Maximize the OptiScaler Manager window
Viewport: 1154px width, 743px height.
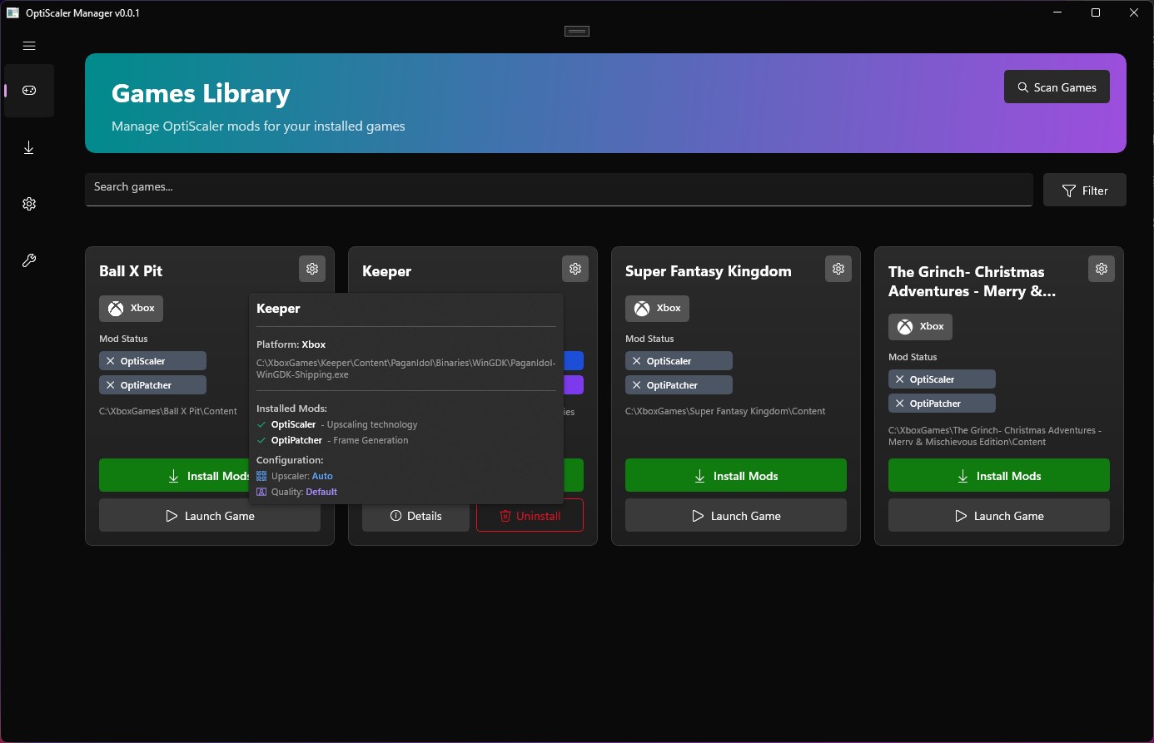pyautogui.click(x=1096, y=12)
